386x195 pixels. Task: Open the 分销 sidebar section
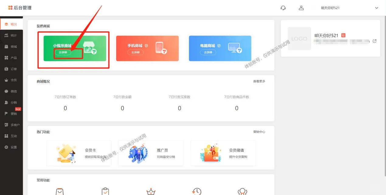click(12, 102)
